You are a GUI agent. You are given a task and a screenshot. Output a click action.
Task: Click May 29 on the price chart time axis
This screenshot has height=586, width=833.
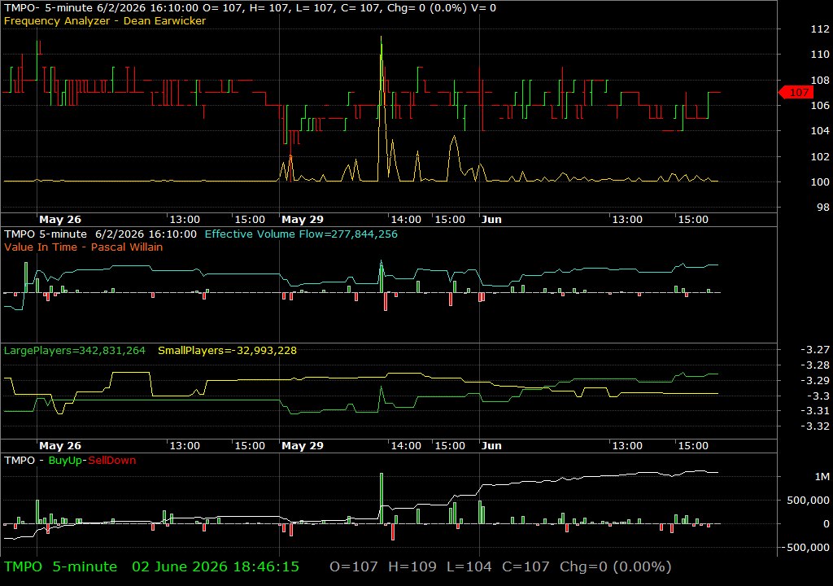(x=303, y=220)
